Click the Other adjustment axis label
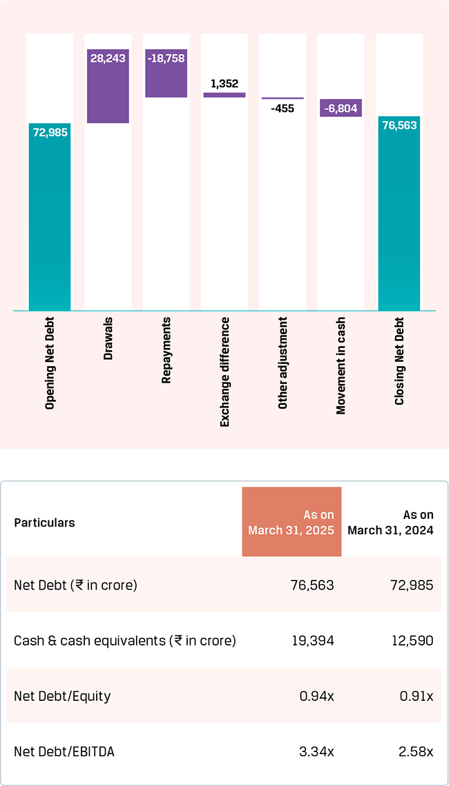This screenshot has height=786, width=449. click(283, 364)
